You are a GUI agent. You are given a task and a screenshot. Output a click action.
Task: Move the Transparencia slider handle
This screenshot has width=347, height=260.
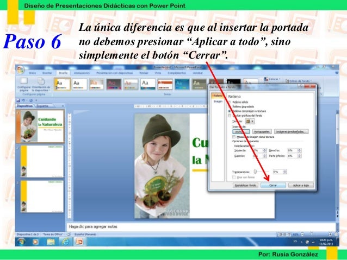pyautogui.click(x=255, y=172)
